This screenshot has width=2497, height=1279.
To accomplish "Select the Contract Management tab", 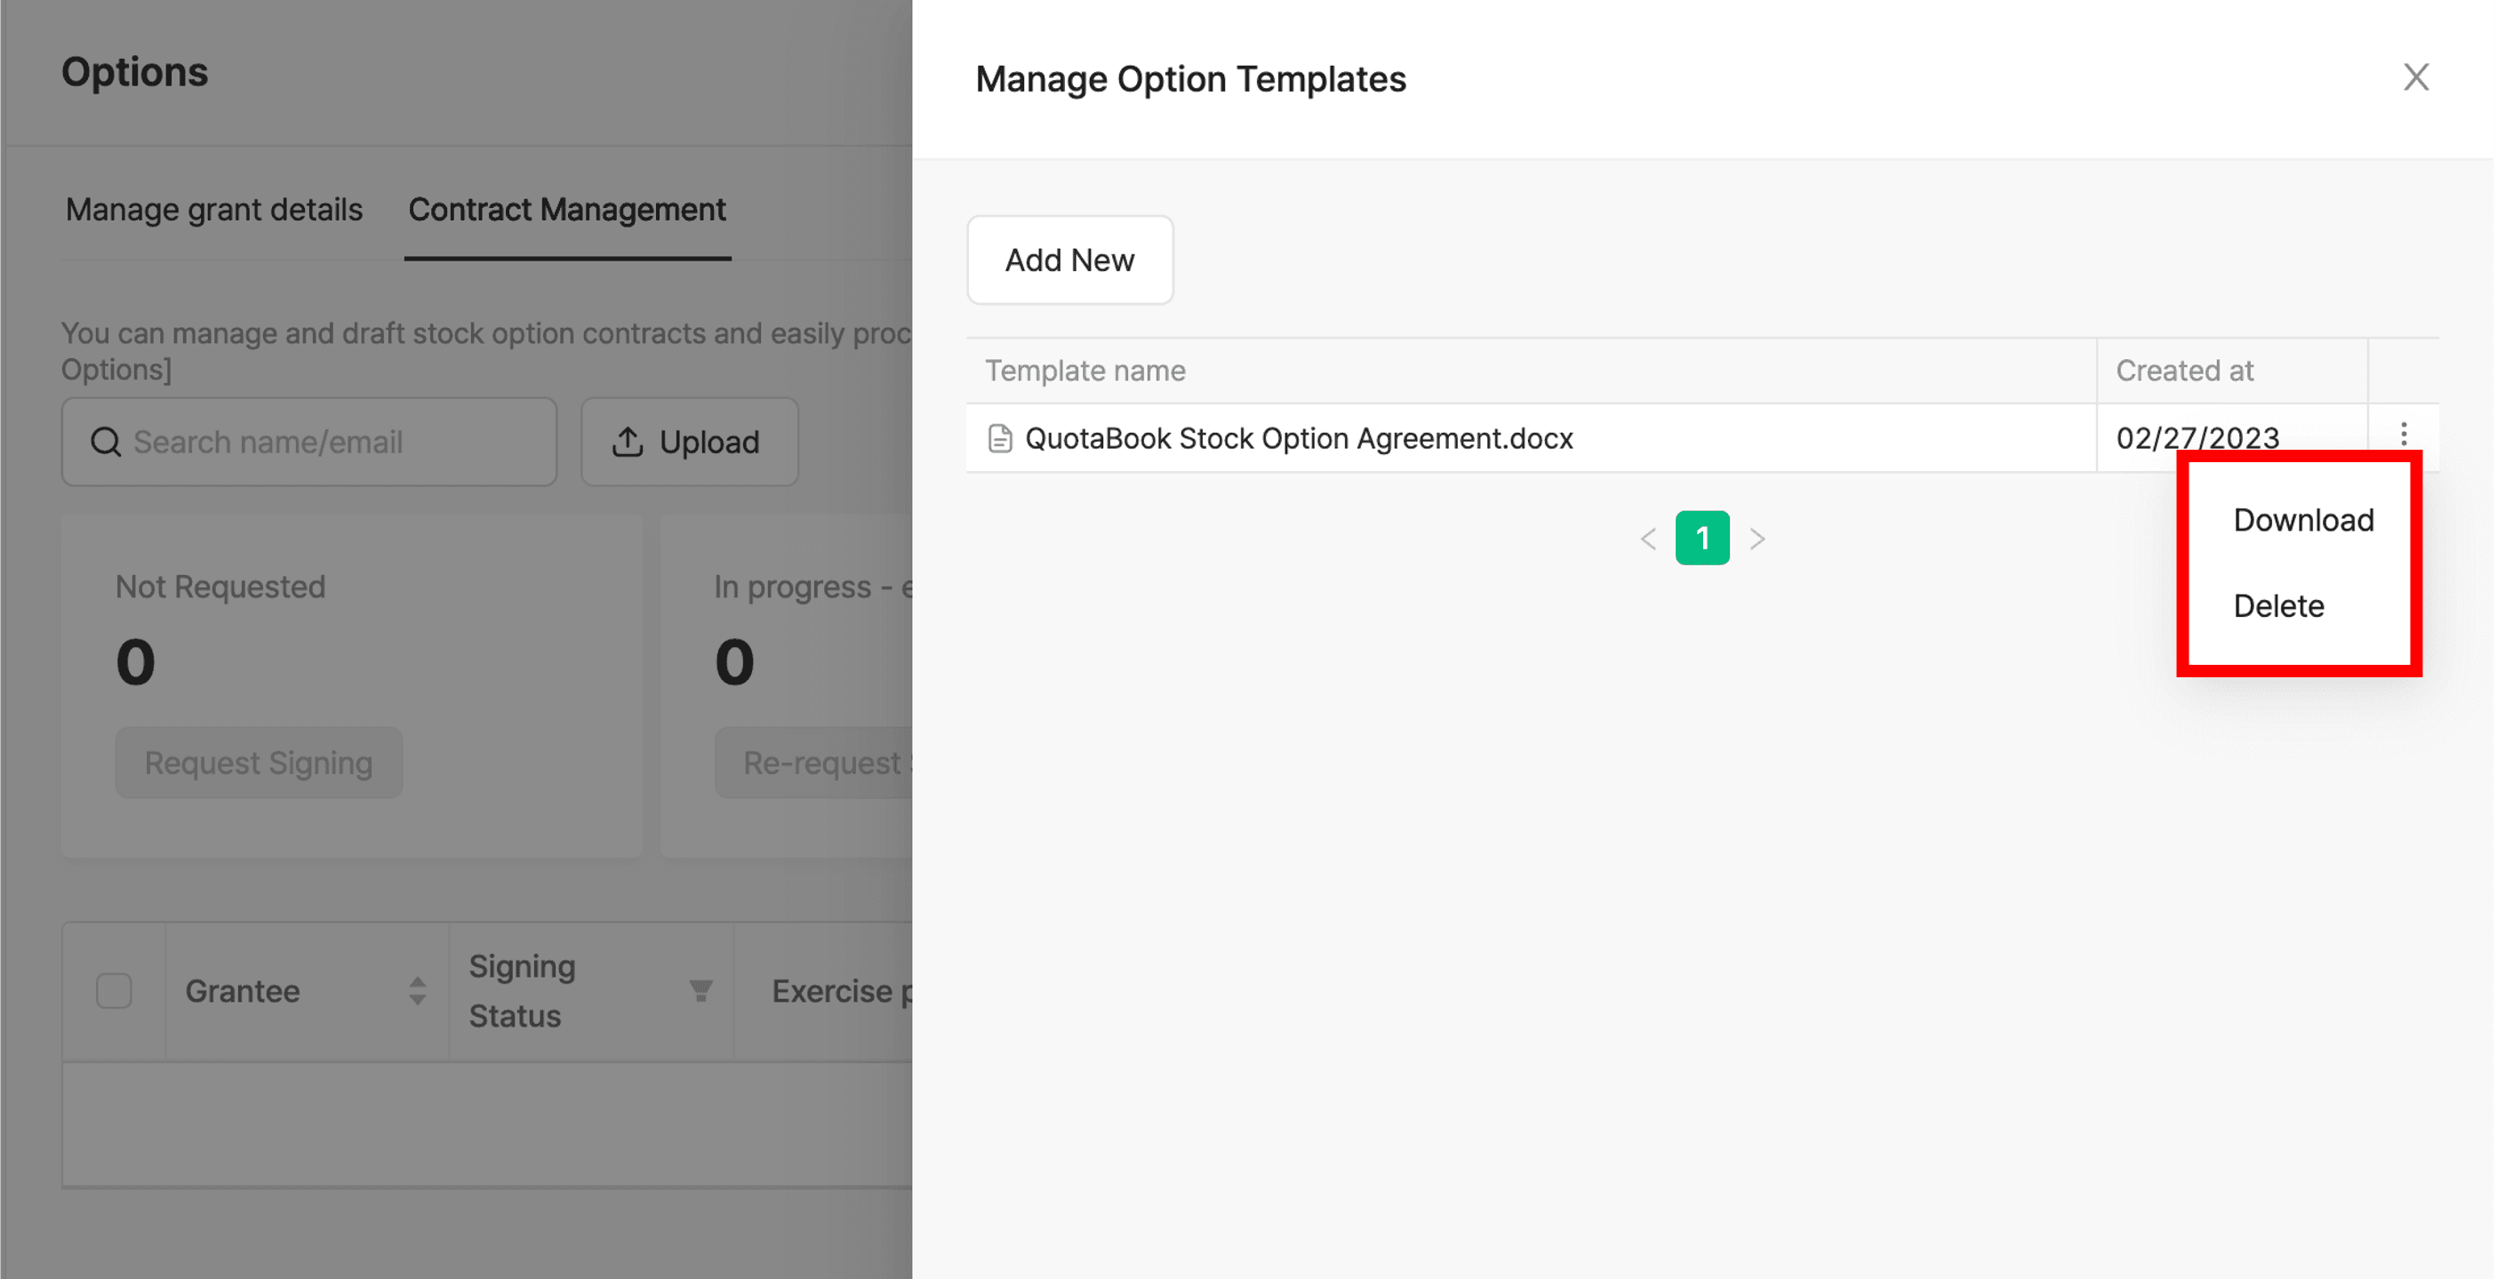I will [567, 209].
